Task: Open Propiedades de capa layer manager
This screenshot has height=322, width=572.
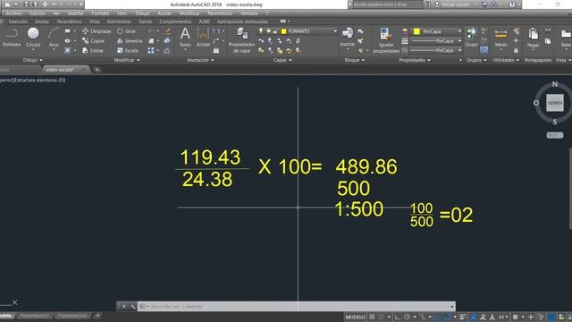Action: pyautogui.click(x=241, y=40)
